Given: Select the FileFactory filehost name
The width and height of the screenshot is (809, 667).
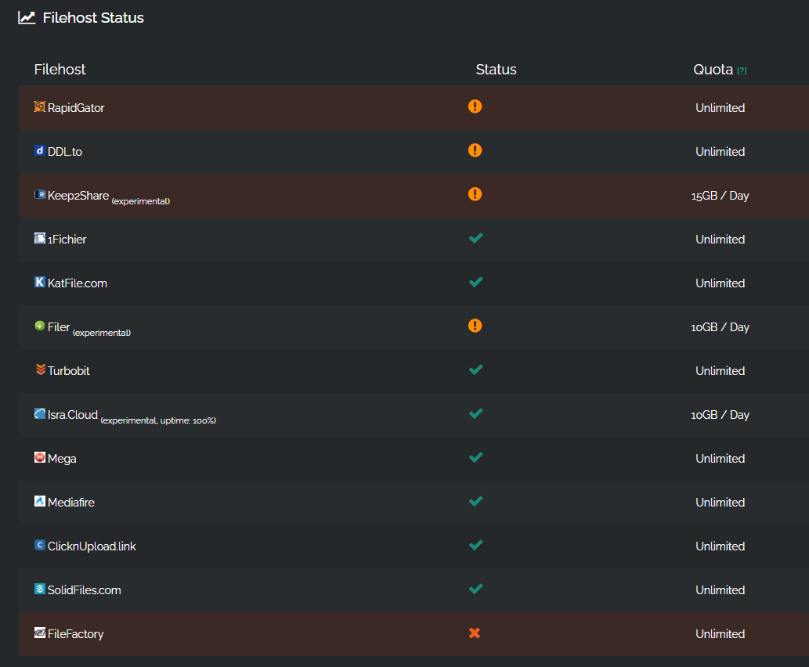Looking at the screenshot, I should pyautogui.click(x=75, y=634).
